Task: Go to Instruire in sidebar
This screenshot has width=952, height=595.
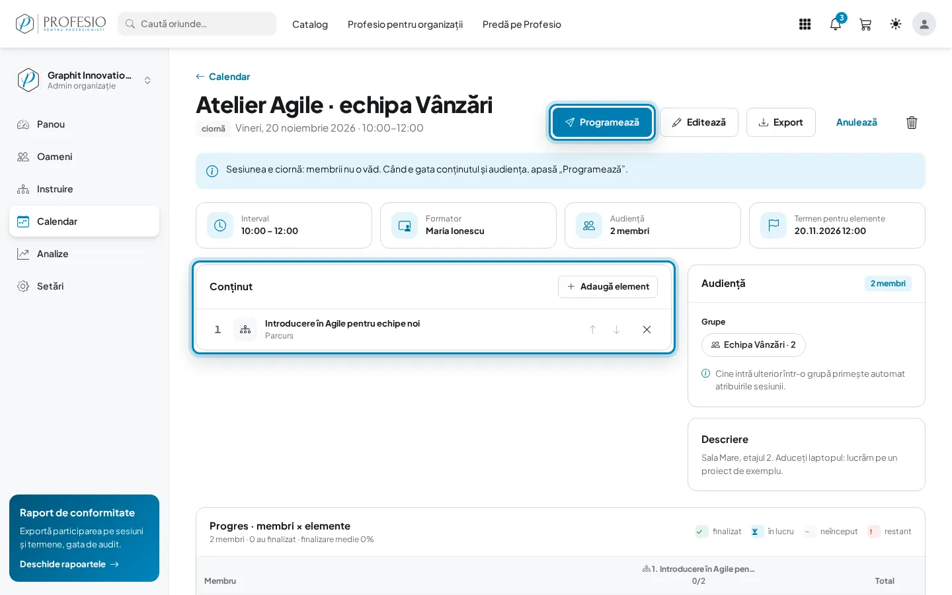Action: click(85, 189)
